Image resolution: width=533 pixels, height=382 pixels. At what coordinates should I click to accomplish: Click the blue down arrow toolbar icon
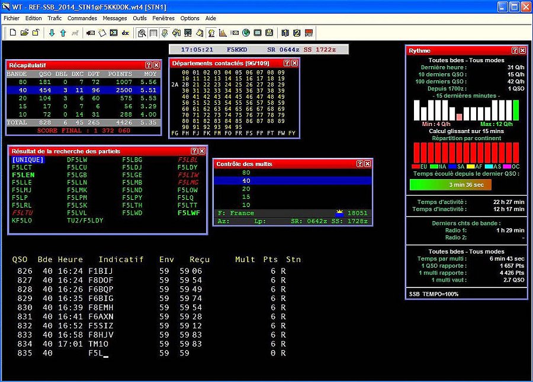52,33
